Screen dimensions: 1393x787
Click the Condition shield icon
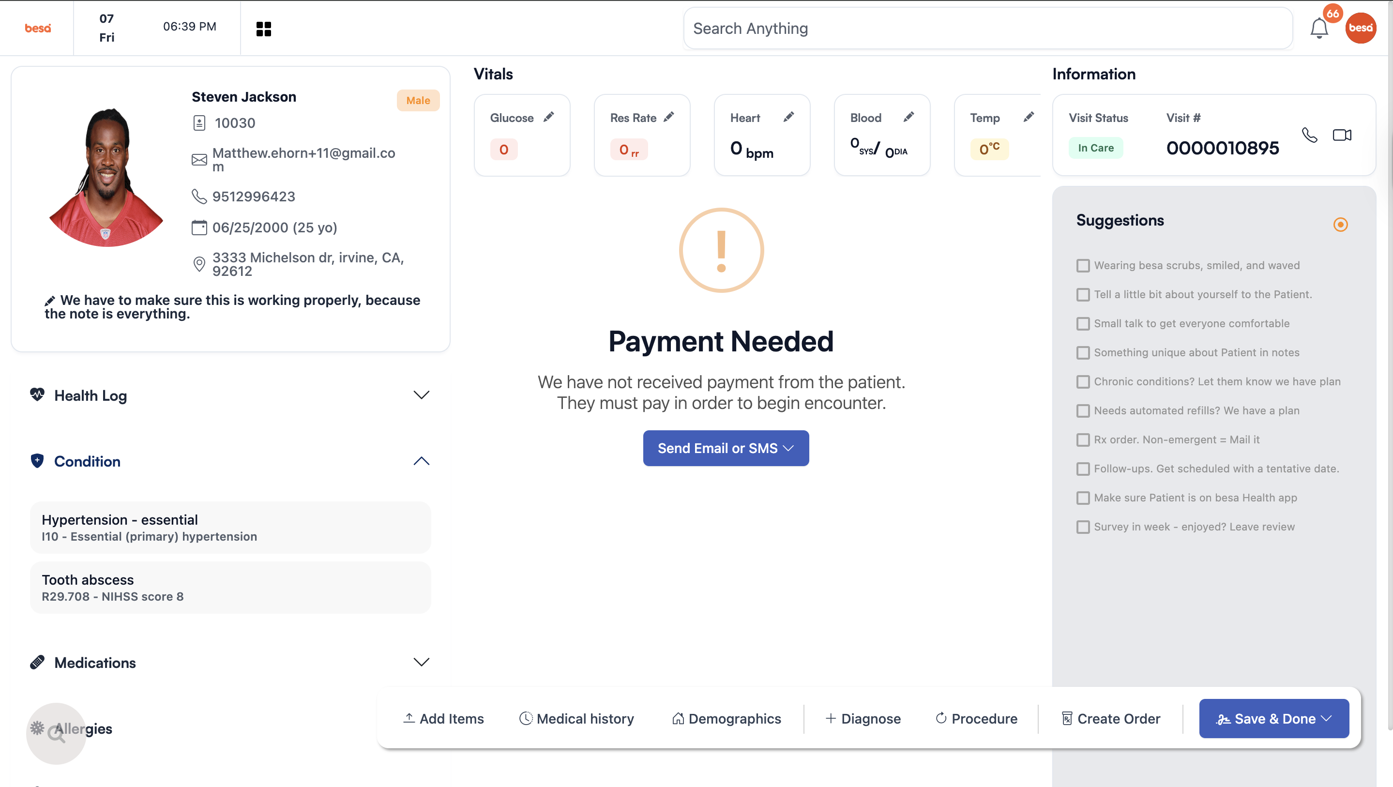(37, 461)
